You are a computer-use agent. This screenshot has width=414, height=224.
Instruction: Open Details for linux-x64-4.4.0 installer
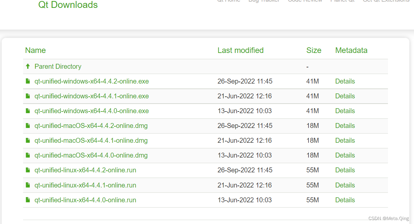tap(345, 200)
